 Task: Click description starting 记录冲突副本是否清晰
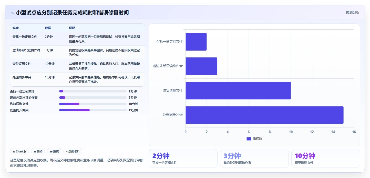coord(105,79)
